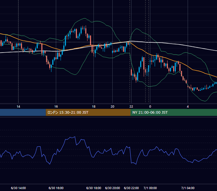This screenshot has height=191, width=217.
Task: Click the 6/30 18:00 date label
Action: coord(94,188)
